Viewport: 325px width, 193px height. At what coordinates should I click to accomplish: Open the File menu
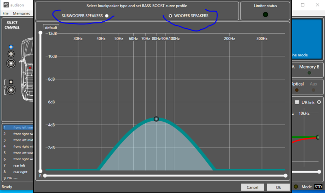tap(5, 13)
